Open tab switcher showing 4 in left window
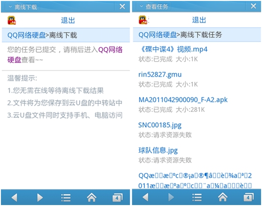The width and height of the screenshot is (262, 206). (x=117, y=198)
